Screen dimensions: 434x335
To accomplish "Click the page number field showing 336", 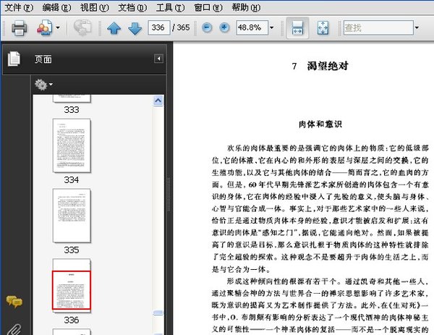I will 156,28.
